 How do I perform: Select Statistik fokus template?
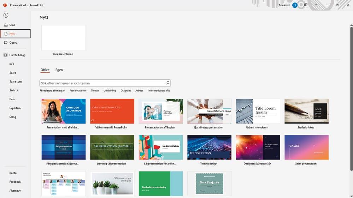(x=307, y=111)
